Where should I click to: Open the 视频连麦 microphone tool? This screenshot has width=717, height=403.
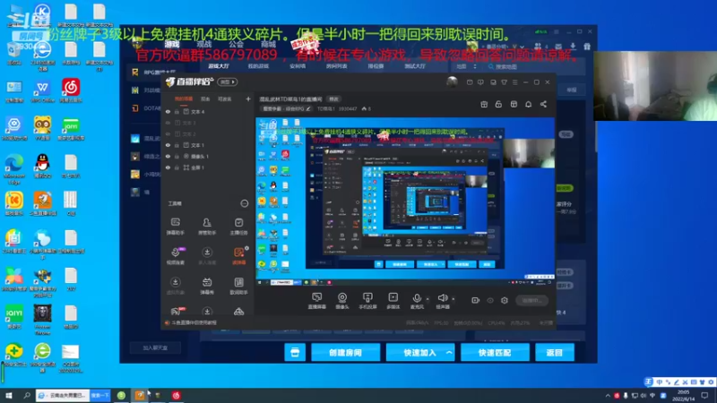[175, 256]
